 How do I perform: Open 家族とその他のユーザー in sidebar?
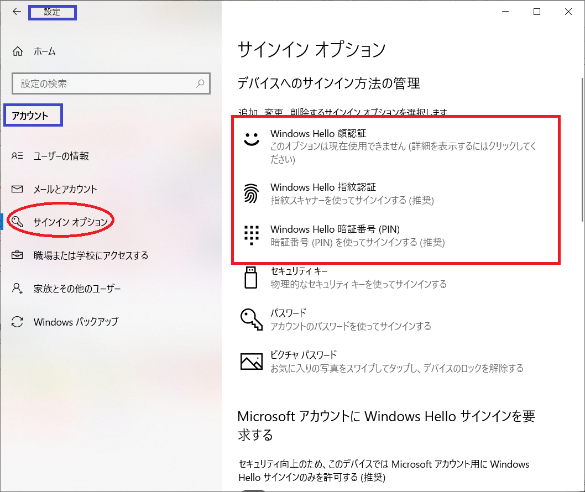point(77,289)
